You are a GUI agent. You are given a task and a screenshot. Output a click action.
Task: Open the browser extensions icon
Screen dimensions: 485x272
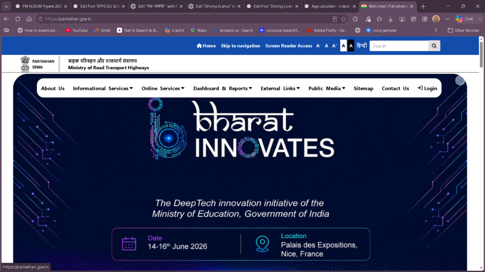pos(355,19)
